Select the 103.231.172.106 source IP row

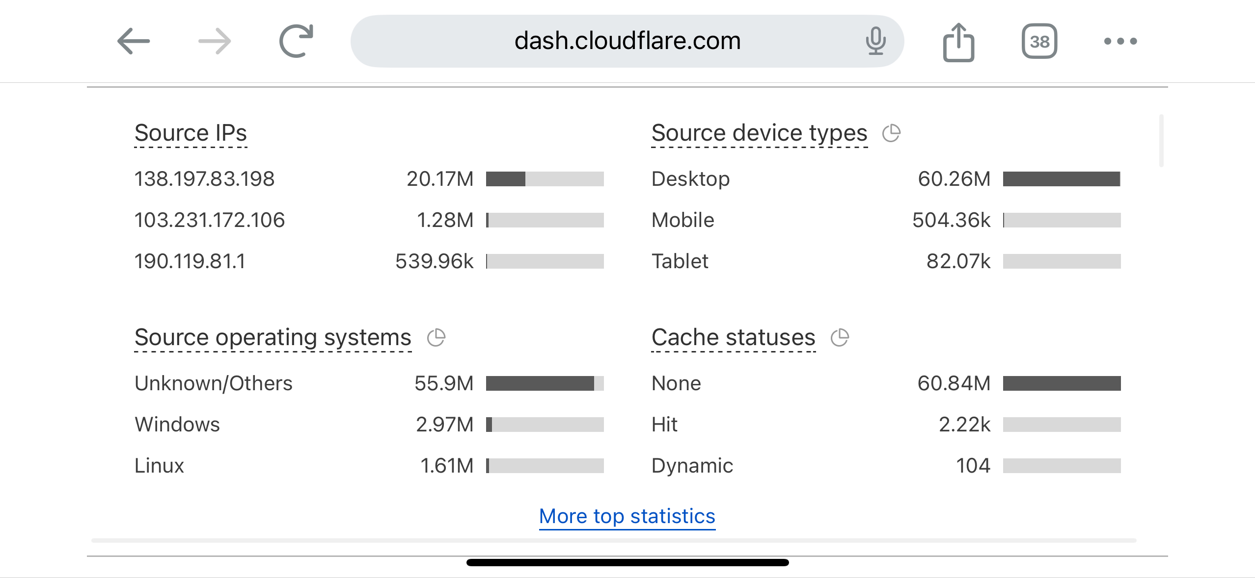(x=210, y=220)
